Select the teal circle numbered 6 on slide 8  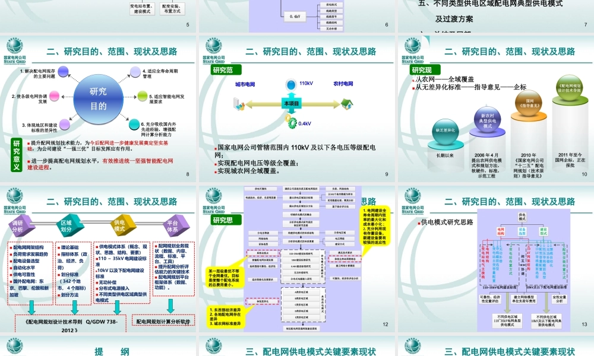134,125
